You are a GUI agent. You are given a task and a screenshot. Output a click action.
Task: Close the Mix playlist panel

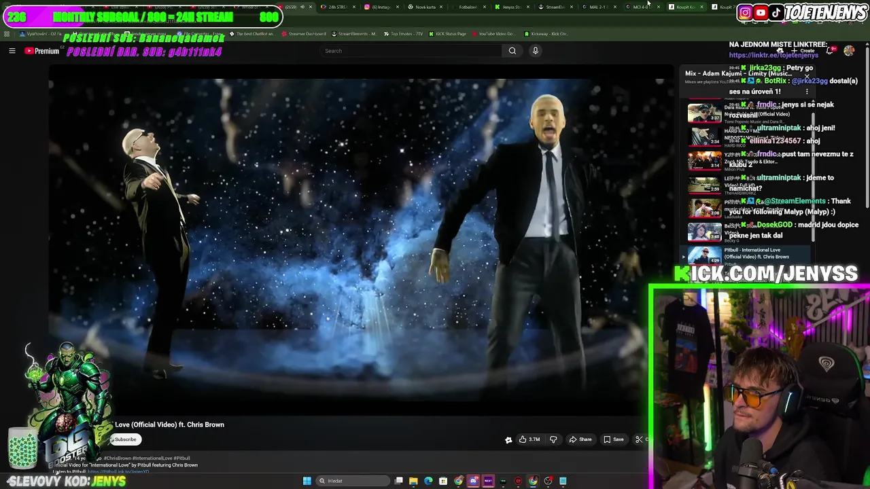(807, 75)
